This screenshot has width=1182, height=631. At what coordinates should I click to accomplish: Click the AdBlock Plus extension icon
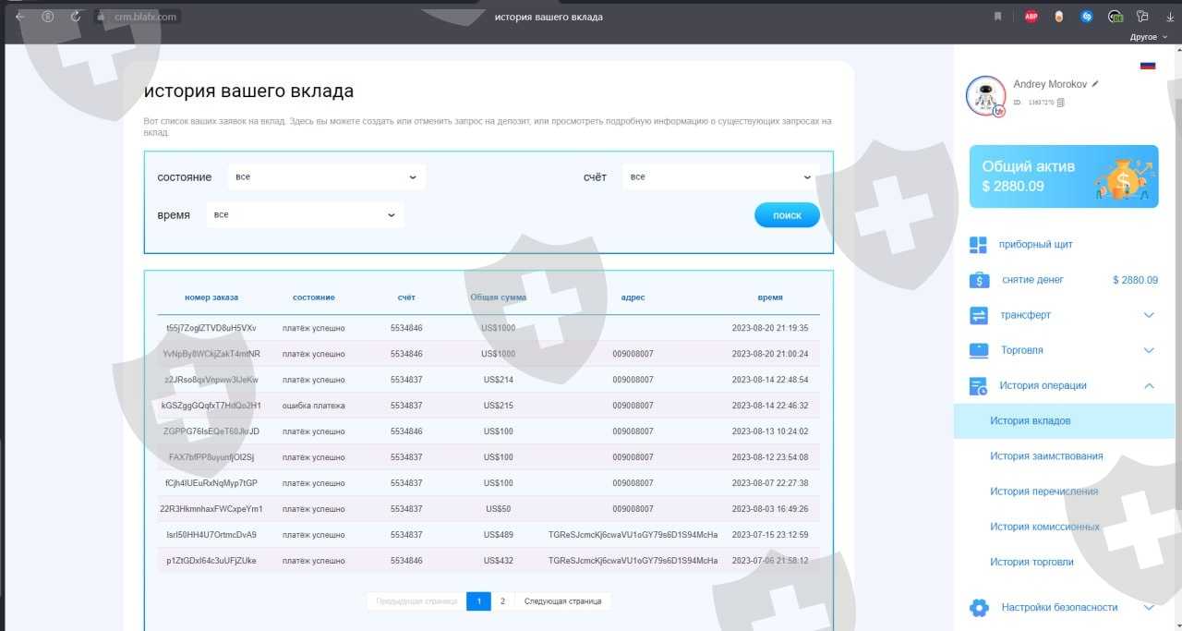[x=1031, y=17]
